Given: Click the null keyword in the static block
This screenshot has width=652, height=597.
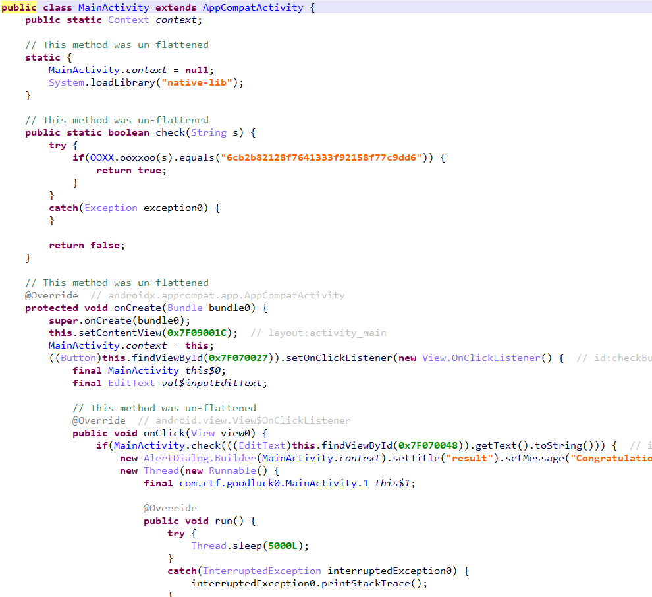Looking at the screenshot, I should pyautogui.click(x=197, y=70).
